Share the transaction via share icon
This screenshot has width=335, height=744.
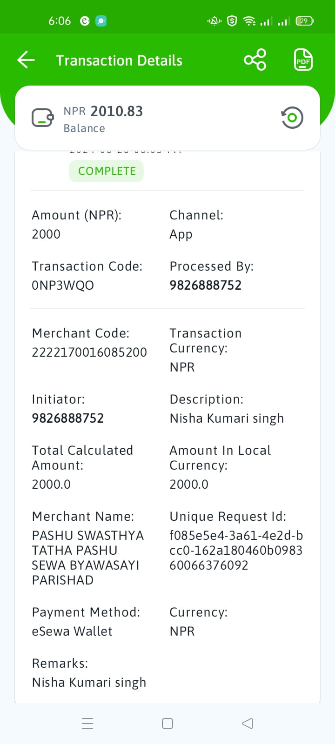pyautogui.click(x=255, y=60)
